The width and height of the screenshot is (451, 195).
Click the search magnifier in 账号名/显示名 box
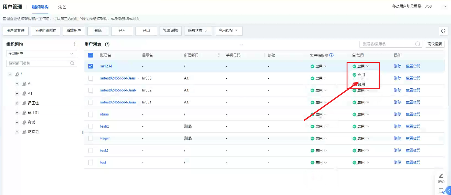point(418,44)
